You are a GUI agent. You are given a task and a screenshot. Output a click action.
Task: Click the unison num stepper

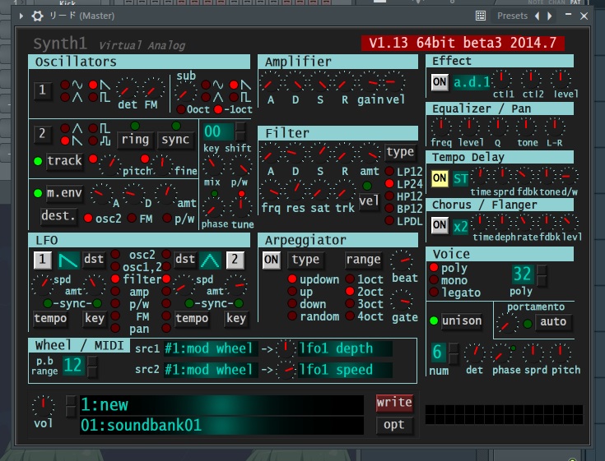(x=454, y=353)
